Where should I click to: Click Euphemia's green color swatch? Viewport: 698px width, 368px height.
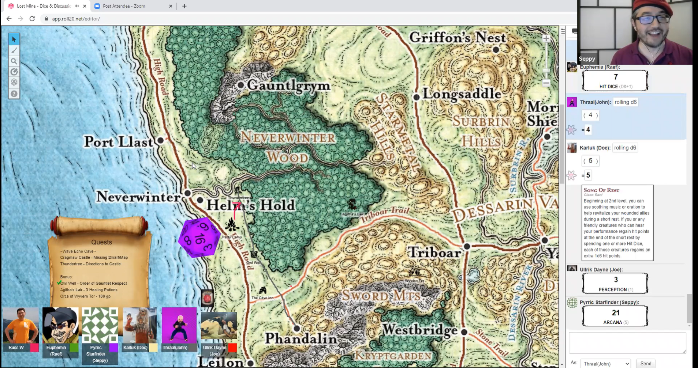pyautogui.click(x=74, y=348)
